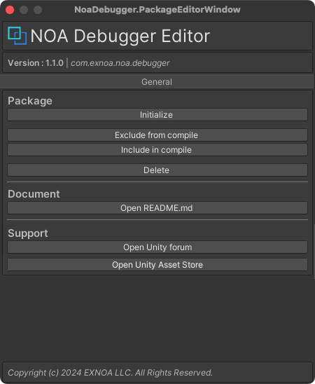The width and height of the screenshot is (315, 384).
Task: Click the NoaDebugger.PackageEditorWindow title bar
Action: click(x=157, y=10)
